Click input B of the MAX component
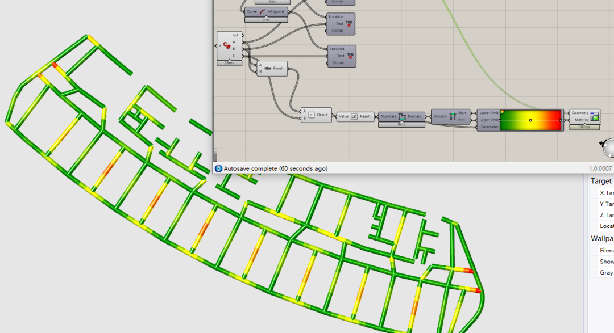 [260, 72]
